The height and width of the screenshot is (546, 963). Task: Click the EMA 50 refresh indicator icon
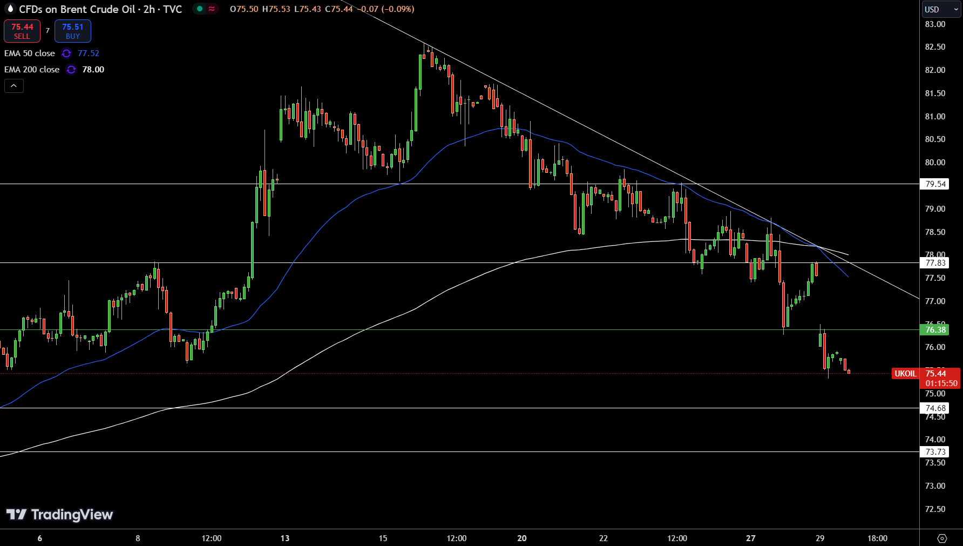point(66,53)
